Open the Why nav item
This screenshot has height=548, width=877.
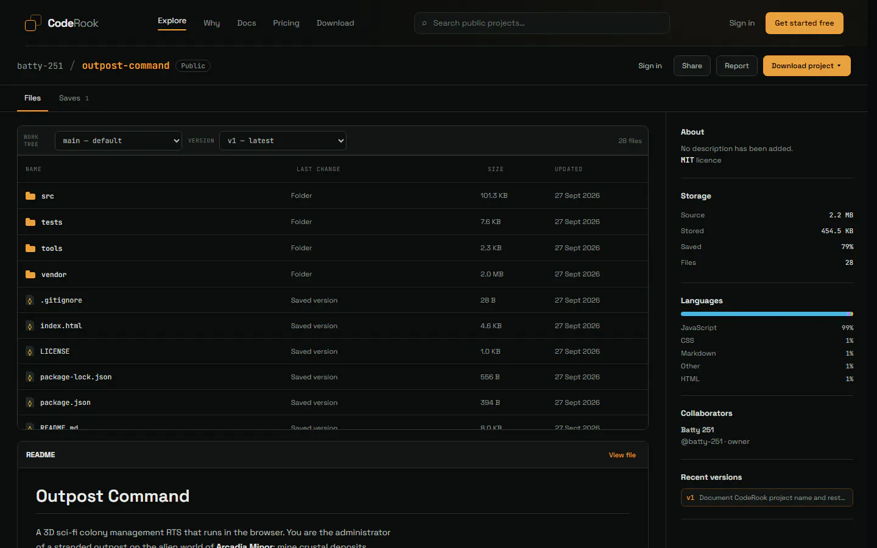point(212,23)
